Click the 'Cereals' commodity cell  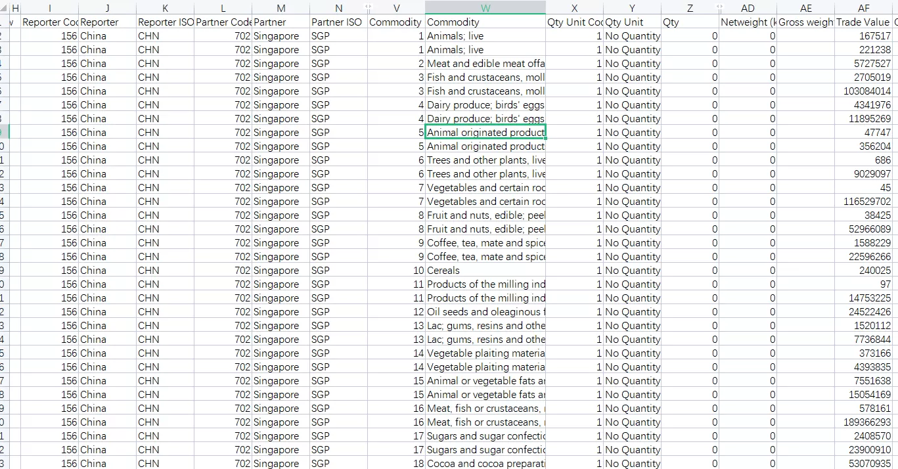485,270
